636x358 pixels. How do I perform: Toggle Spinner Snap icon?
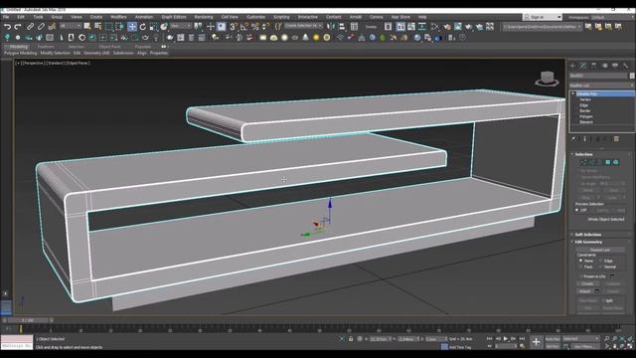(265, 27)
